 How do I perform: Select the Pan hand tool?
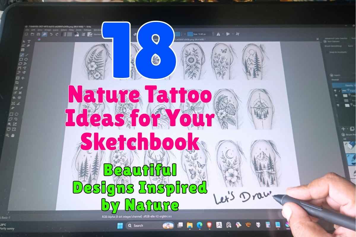[12, 135]
